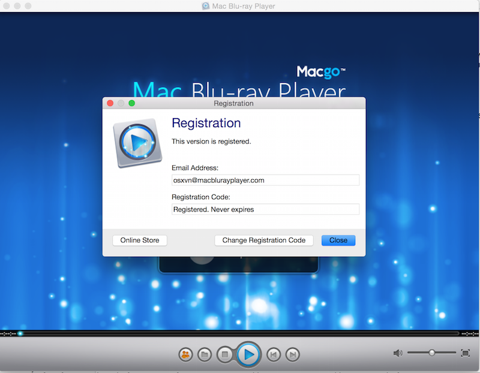This screenshot has height=373, width=480.
Task: Click the playback progress bar
Action: click(x=240, y=333)
